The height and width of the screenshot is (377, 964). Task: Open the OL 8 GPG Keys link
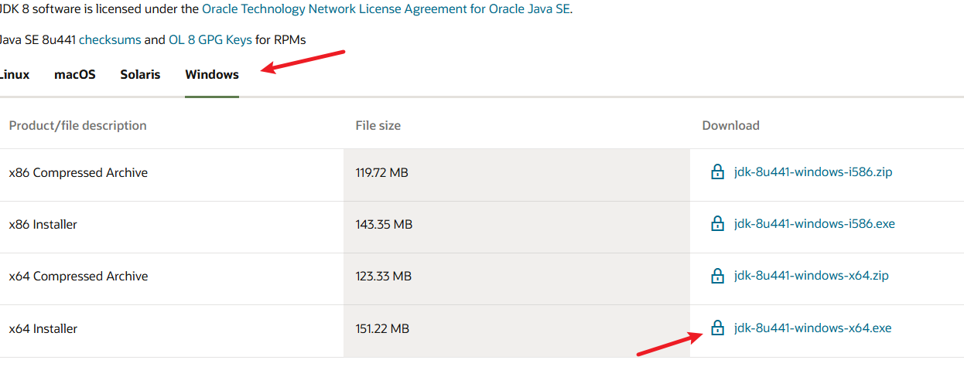point(210,39)
